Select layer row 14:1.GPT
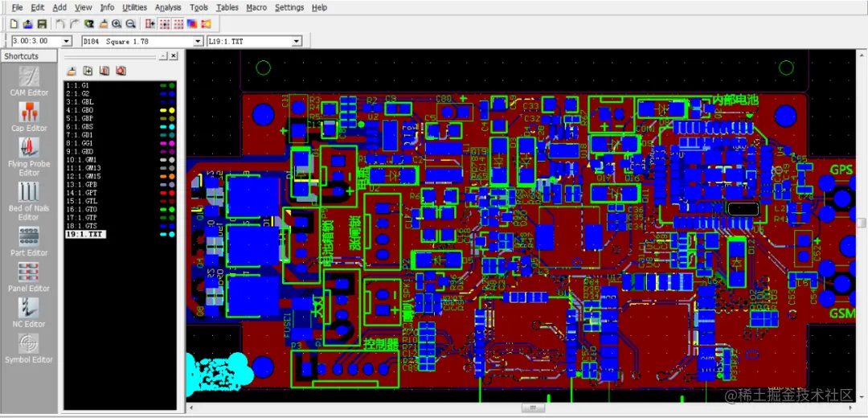Viewport: 868px width, 418px height. pos(120,193)
